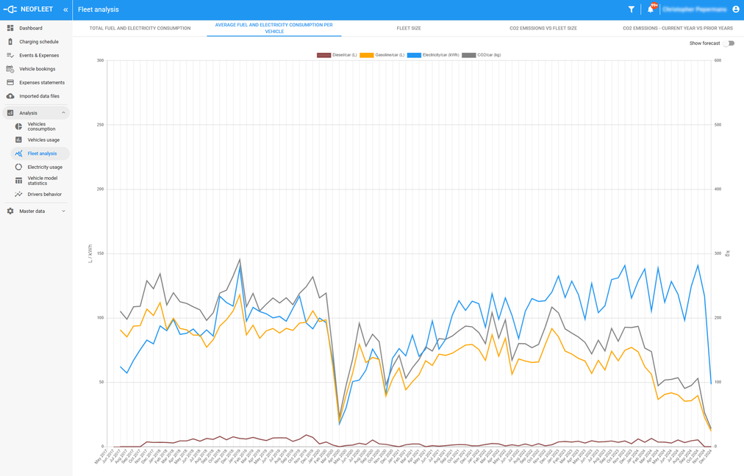Open the filter panel from the header

click(x=631, y=10)
